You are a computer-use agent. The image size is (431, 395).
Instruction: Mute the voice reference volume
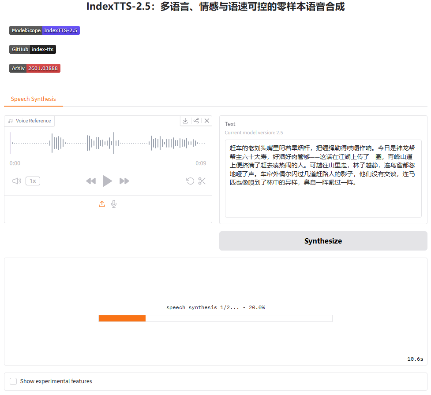click(x=16, y=181)
